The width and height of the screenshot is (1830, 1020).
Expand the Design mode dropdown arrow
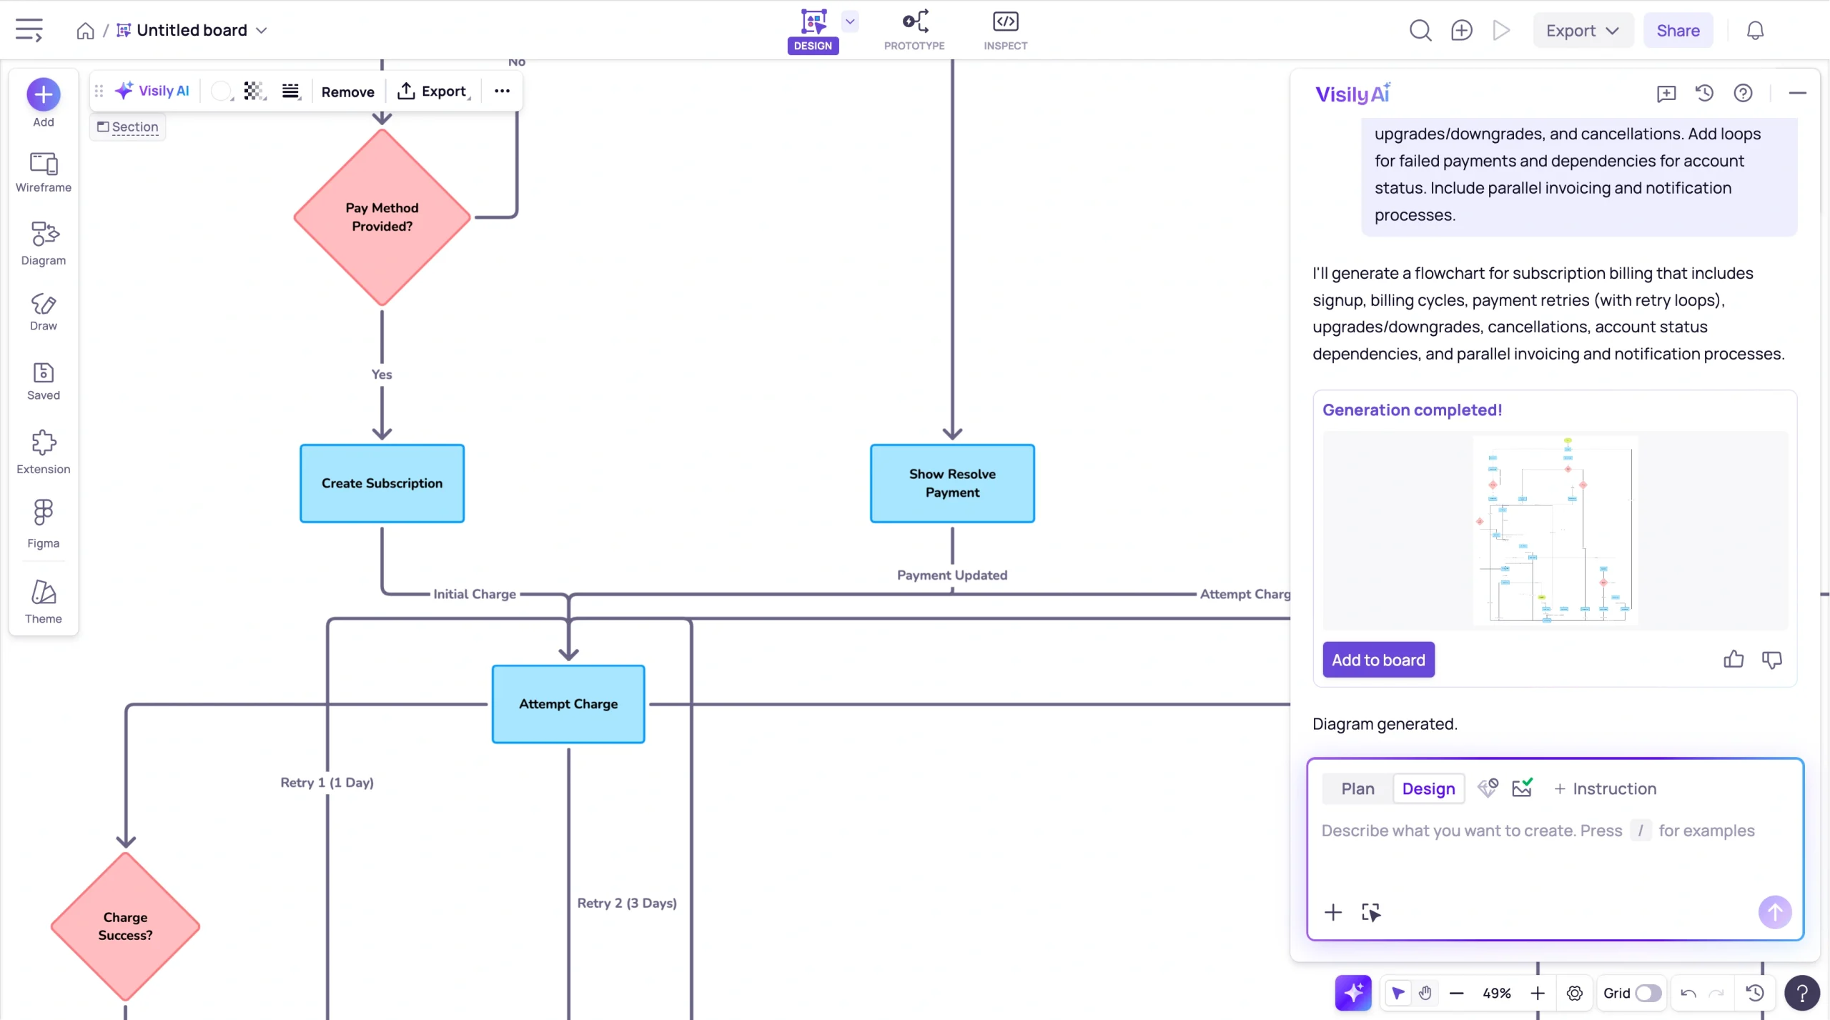[x=849, y=21]
